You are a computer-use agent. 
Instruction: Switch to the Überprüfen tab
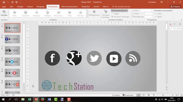click(86, 7)
